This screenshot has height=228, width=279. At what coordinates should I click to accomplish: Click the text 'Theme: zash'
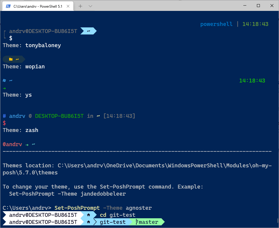pyautogui.click(x=20, y=130)
